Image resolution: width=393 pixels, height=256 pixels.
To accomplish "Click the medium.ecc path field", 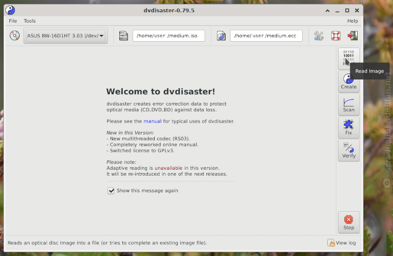I will [x=266, y=36].
